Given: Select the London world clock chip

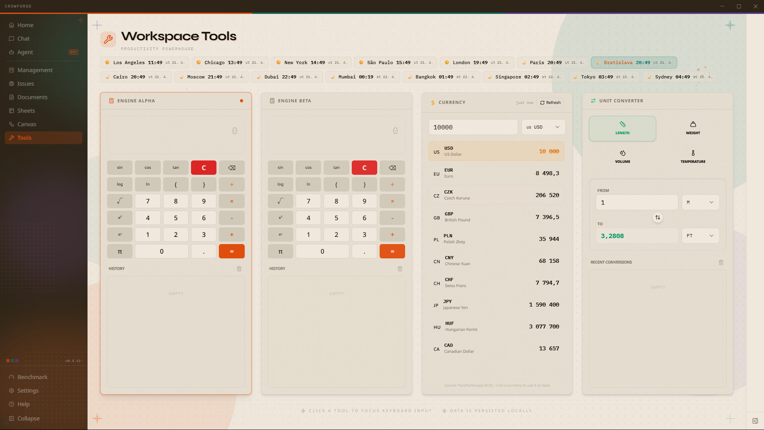Looking at the screenshot, I should pos(477,63).
